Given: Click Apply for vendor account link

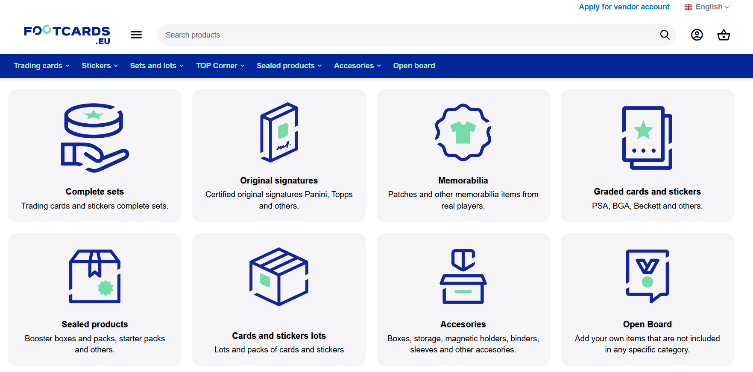Looking at the screenshot, I should (x=624, y=7).
